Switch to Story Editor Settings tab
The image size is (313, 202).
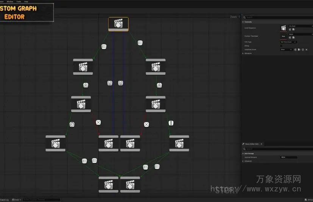251,144
